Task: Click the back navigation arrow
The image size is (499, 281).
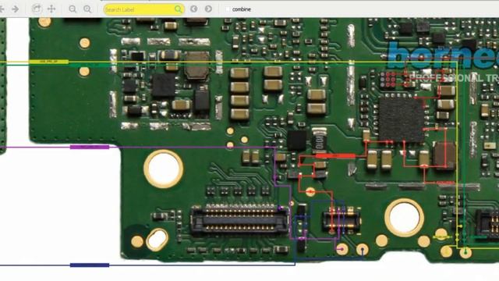Action: 2,9
